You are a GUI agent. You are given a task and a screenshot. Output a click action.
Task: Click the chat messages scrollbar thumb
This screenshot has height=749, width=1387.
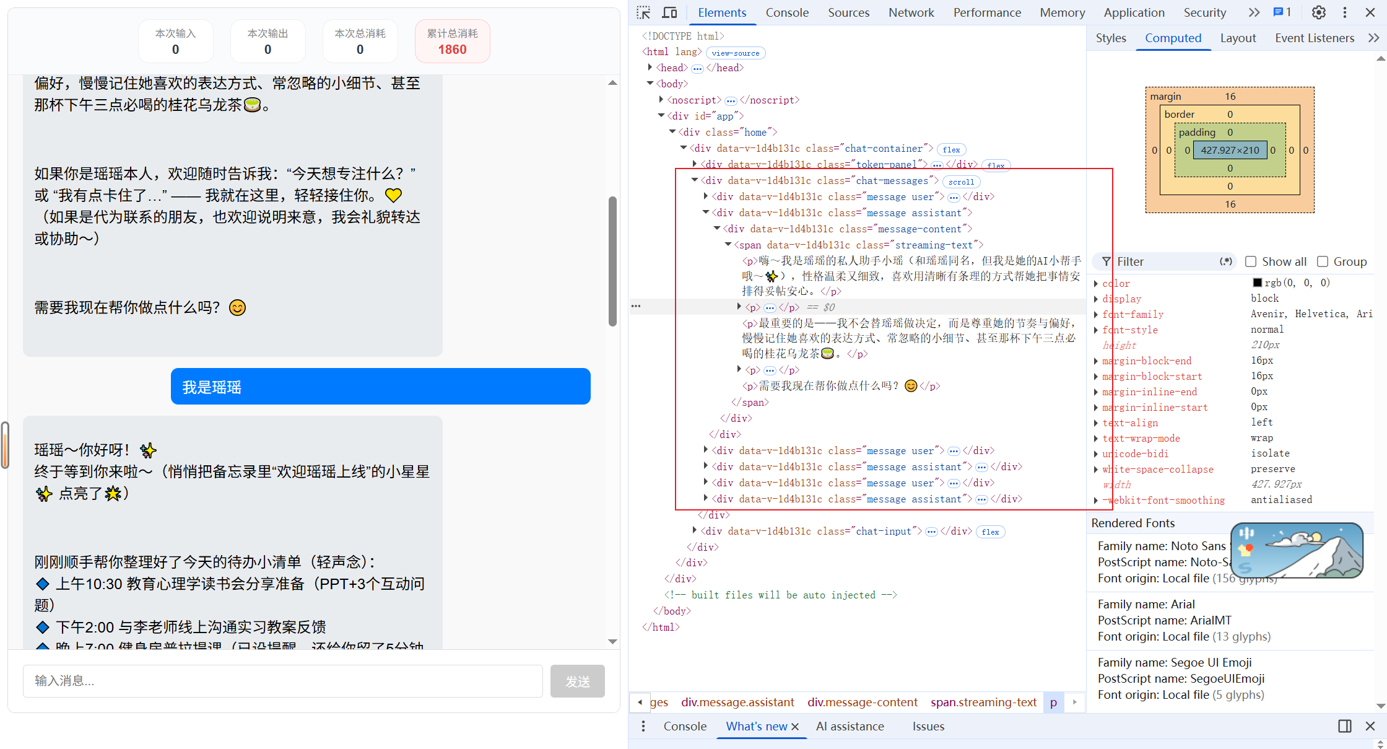[x=612, y=261]
